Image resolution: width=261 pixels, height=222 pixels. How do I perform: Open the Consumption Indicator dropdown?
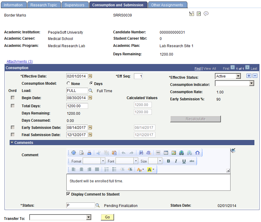coord(234,83)
